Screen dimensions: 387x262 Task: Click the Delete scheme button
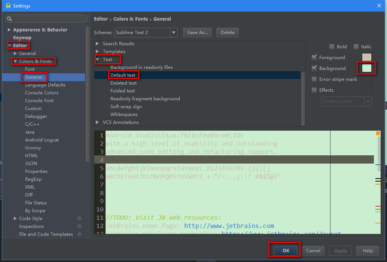pyautogui.click(x=228, y=32)
